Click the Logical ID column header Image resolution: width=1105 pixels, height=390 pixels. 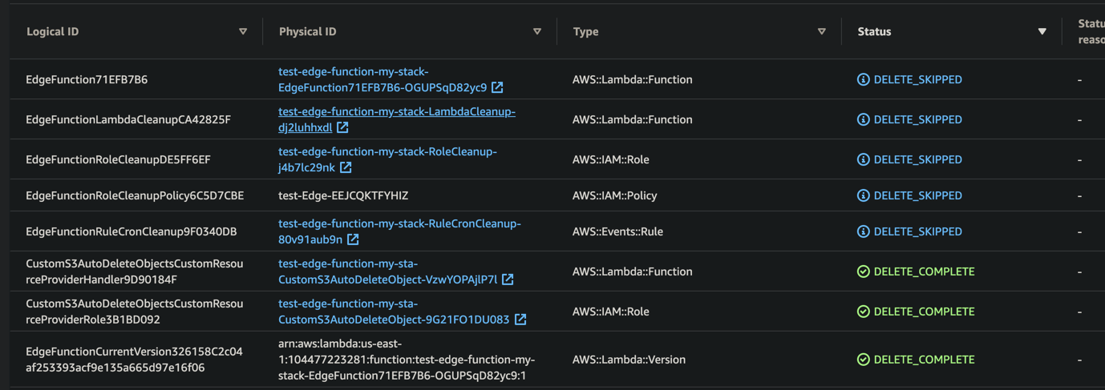pyautogui.click(x=53, y=32)
